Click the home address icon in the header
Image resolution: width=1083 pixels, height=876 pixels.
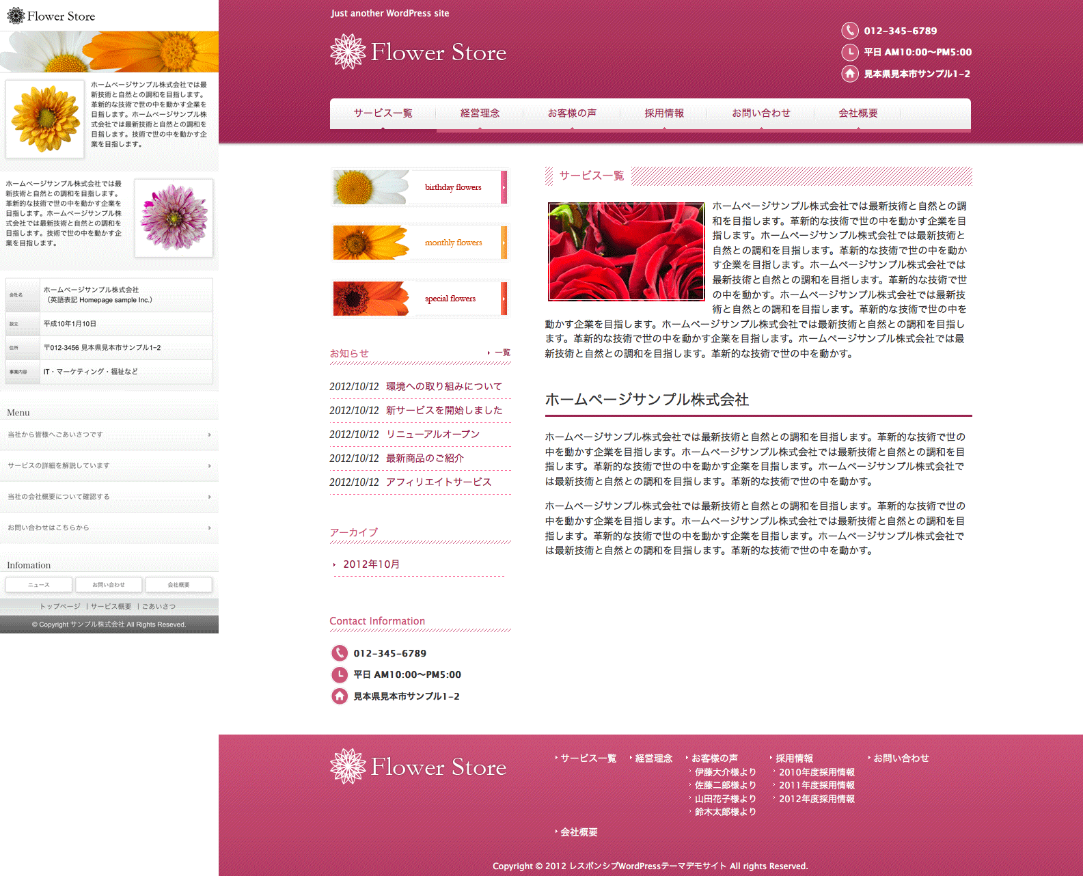click(849, 74)
